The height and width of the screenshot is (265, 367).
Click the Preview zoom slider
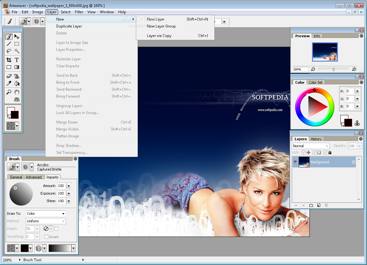[333, 69]
